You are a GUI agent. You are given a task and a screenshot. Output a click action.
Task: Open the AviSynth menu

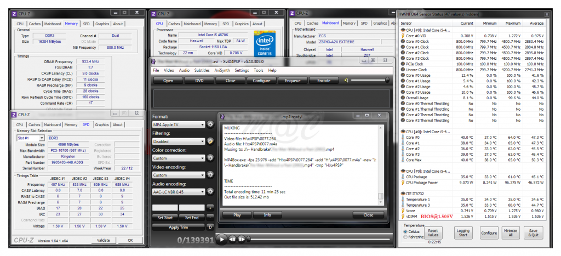point(222,70)
